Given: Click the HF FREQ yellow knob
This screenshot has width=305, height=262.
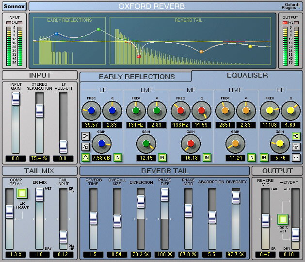Looking at the screenshot, I should [270, 111].
